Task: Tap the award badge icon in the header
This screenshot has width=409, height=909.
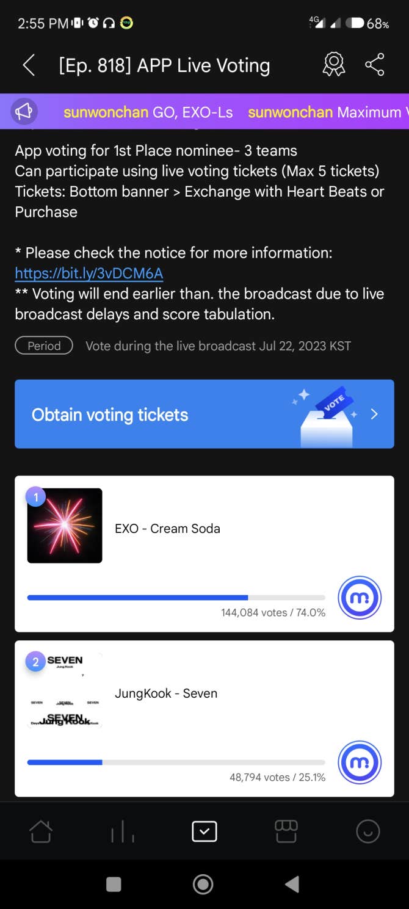Action: (333, 65)
